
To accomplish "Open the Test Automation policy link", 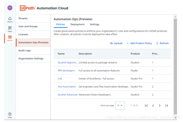I will tap(67, 87).
